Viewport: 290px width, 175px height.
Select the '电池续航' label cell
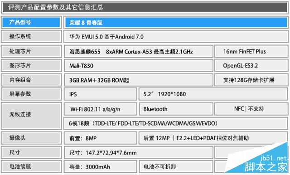click(31, 166)
